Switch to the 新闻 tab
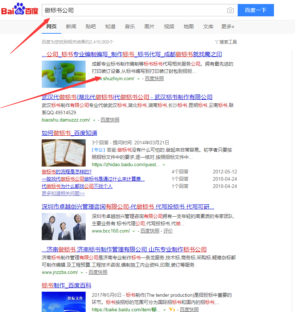This screenshot has width=295, height=312. pyautogui.click(x=71, y=26)
